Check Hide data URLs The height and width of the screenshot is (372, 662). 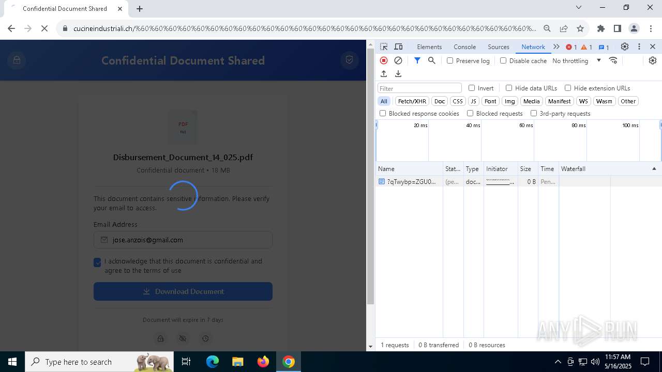pos(509,88)
